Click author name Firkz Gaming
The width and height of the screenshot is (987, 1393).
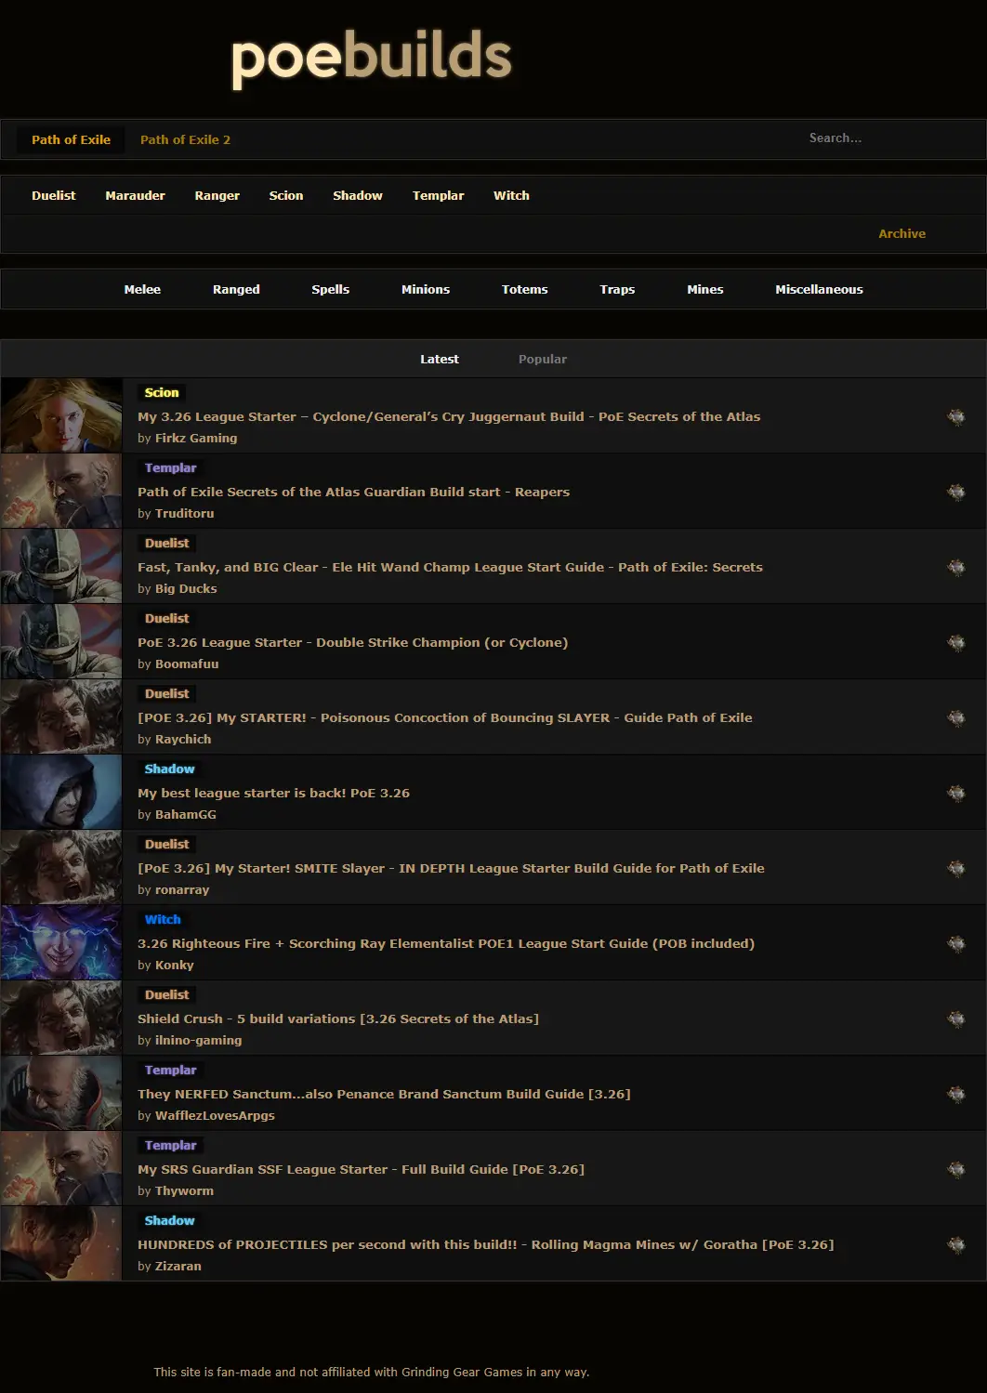[196, 438]
